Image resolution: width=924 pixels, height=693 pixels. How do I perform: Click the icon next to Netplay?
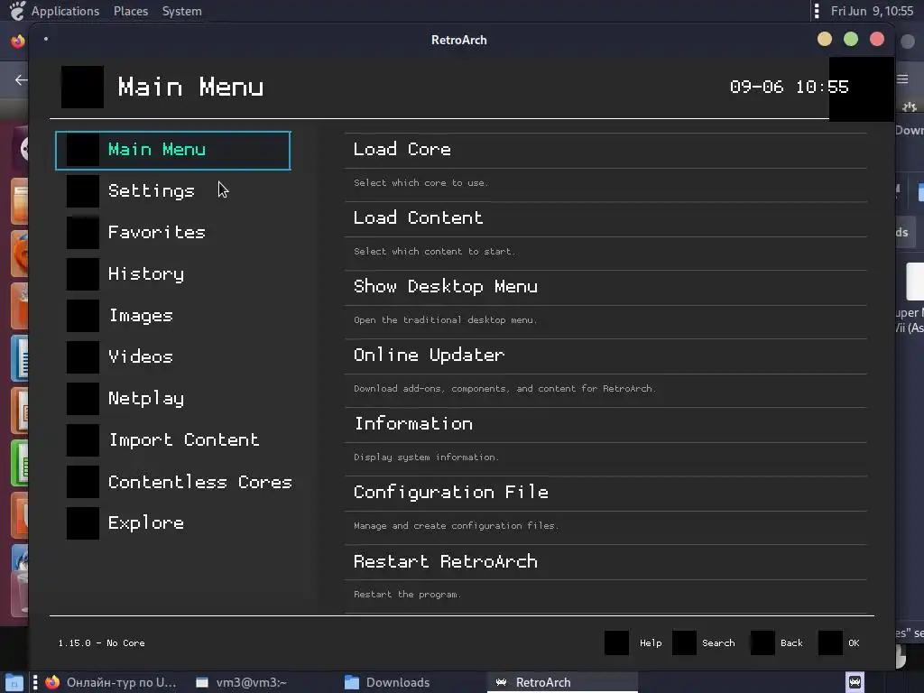(82, 398)
